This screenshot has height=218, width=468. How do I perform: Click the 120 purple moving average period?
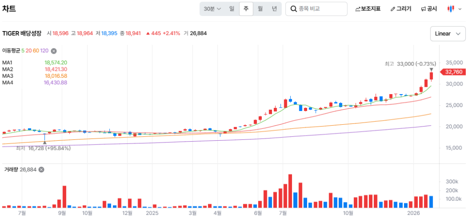[44, 51]
